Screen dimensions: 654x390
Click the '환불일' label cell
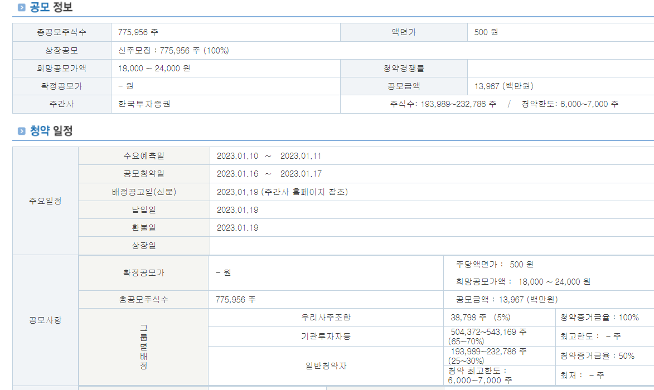pyautogui.click(x=144, y=228)
